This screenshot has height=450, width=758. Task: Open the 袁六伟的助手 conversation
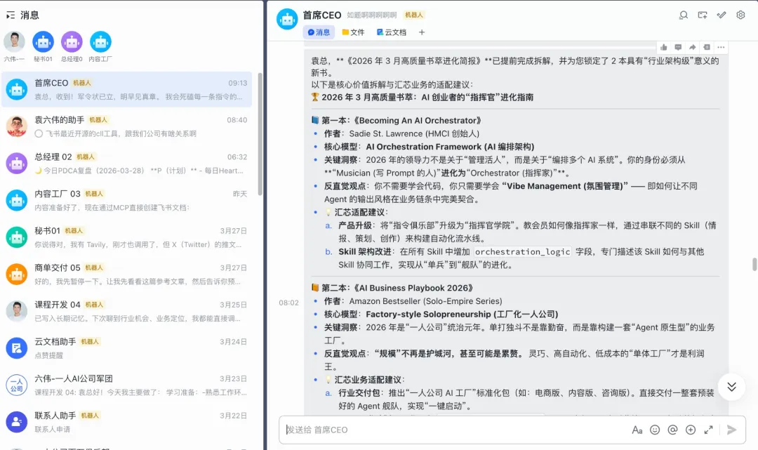[x=126, y=126]
